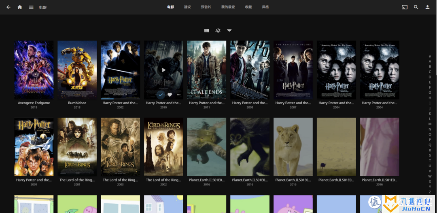Jump to letter P in the alphabet picker
Viewport: 437px width, 213px height.
point(430,139)
